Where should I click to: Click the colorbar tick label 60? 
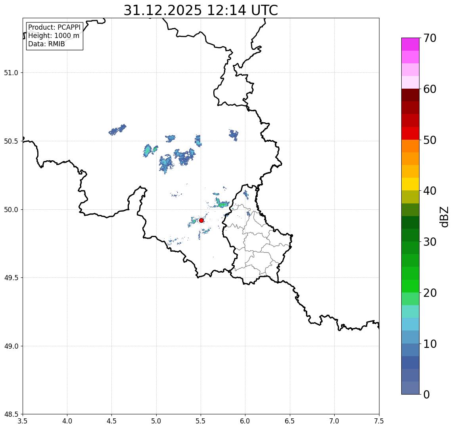(x=430, y=89)
